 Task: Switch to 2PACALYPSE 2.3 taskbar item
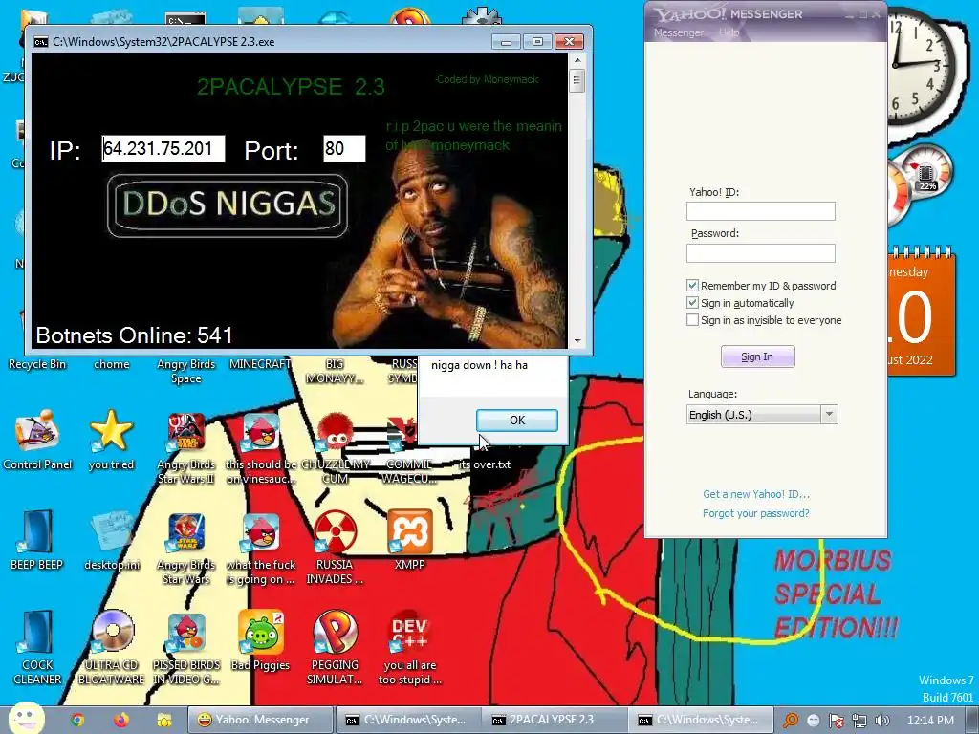552,720
